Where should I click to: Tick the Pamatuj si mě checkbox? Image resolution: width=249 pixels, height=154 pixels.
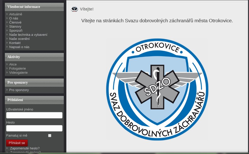click(x=50, y=136)
